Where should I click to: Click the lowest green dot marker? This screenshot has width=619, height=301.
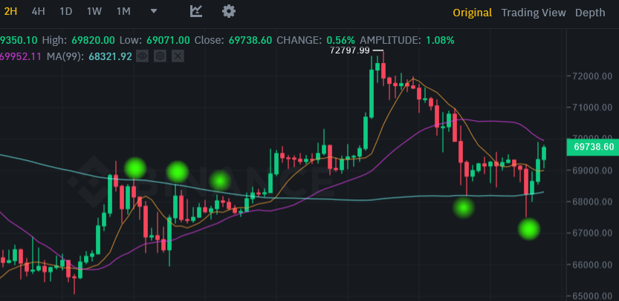pyautogui.click(x=528, y=229)
